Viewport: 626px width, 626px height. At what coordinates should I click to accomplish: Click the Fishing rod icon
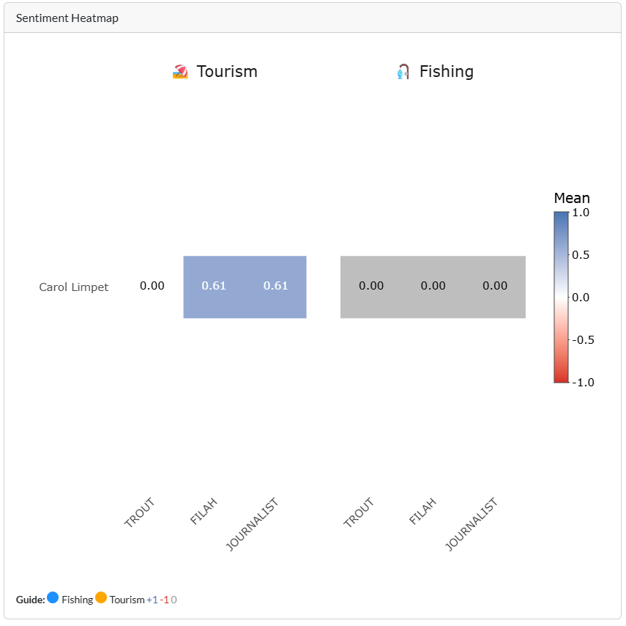click(403, 72)
